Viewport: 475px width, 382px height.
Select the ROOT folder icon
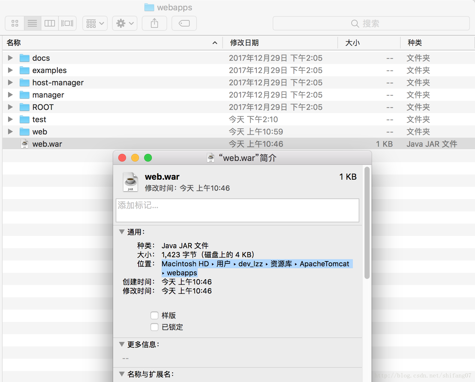[x=25, y=107]
